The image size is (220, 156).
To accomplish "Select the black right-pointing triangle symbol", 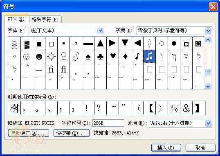I will pos(113,44).
